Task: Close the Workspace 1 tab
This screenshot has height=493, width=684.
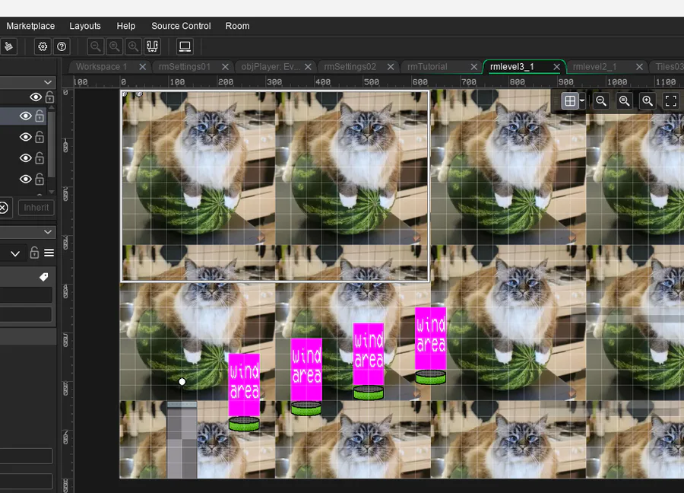Action: tap(143, 67)
